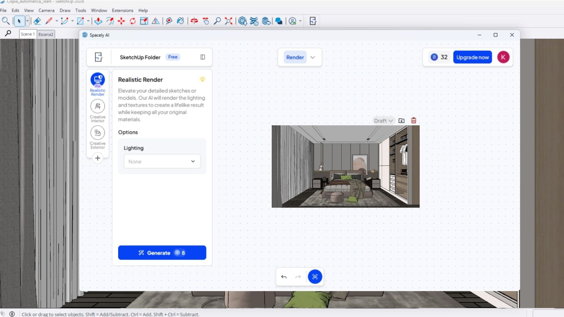This screenshot has height=317, width=564.
Task: Select the bedroom scene thumbnail
Action: point(345,166)
